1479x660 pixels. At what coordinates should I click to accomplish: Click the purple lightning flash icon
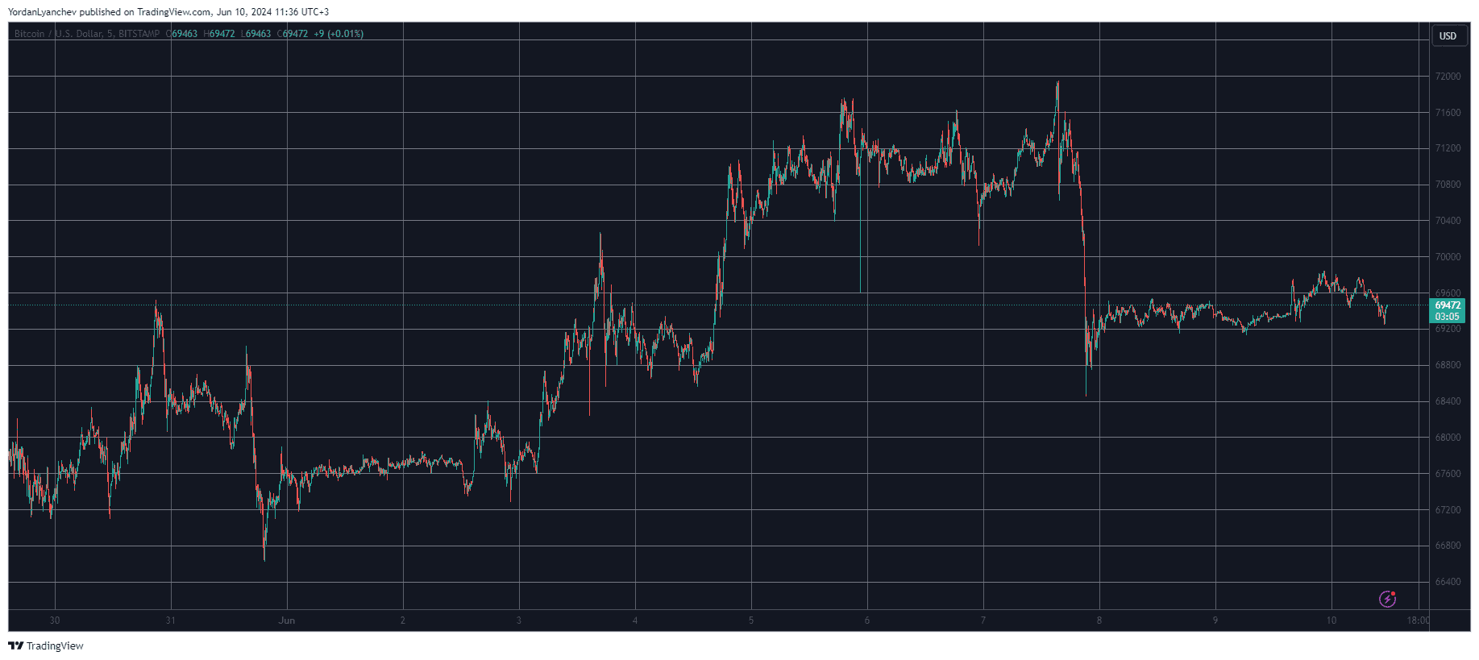[1387, 599]
